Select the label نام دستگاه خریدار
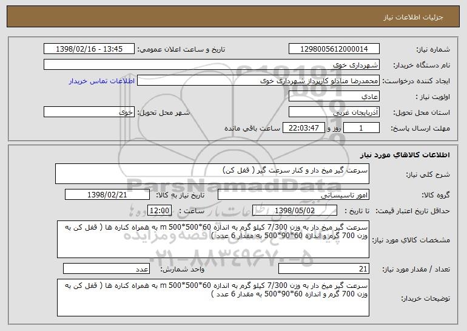The height and width of the screenshot is (331, 467). click(x=422, y=66)
